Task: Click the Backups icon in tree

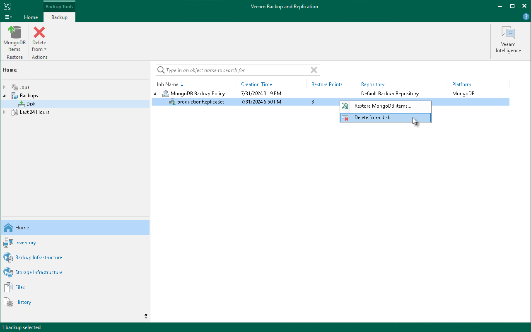Action: point(15,96)
